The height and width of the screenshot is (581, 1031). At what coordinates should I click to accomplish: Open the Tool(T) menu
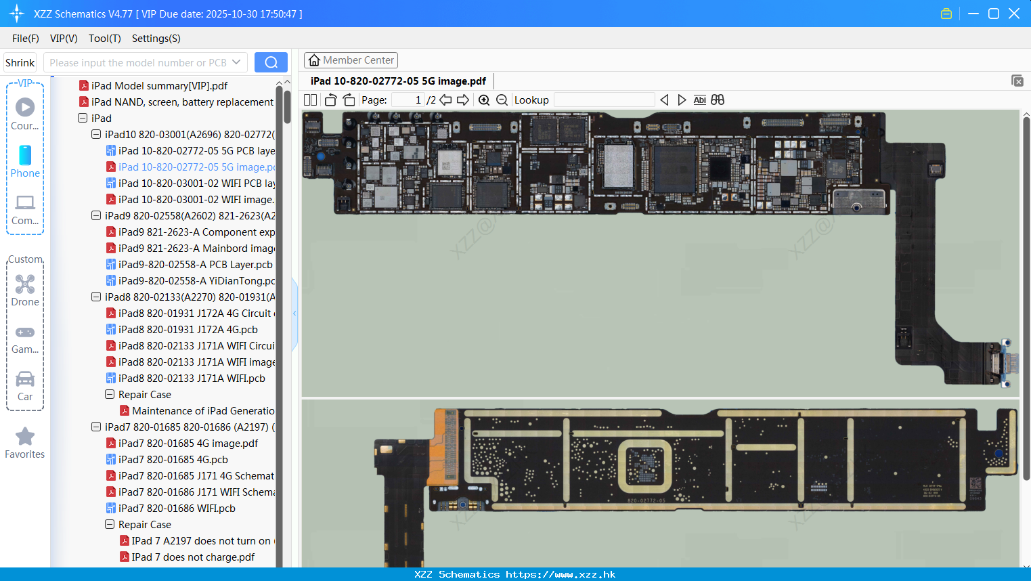[105, 39]
